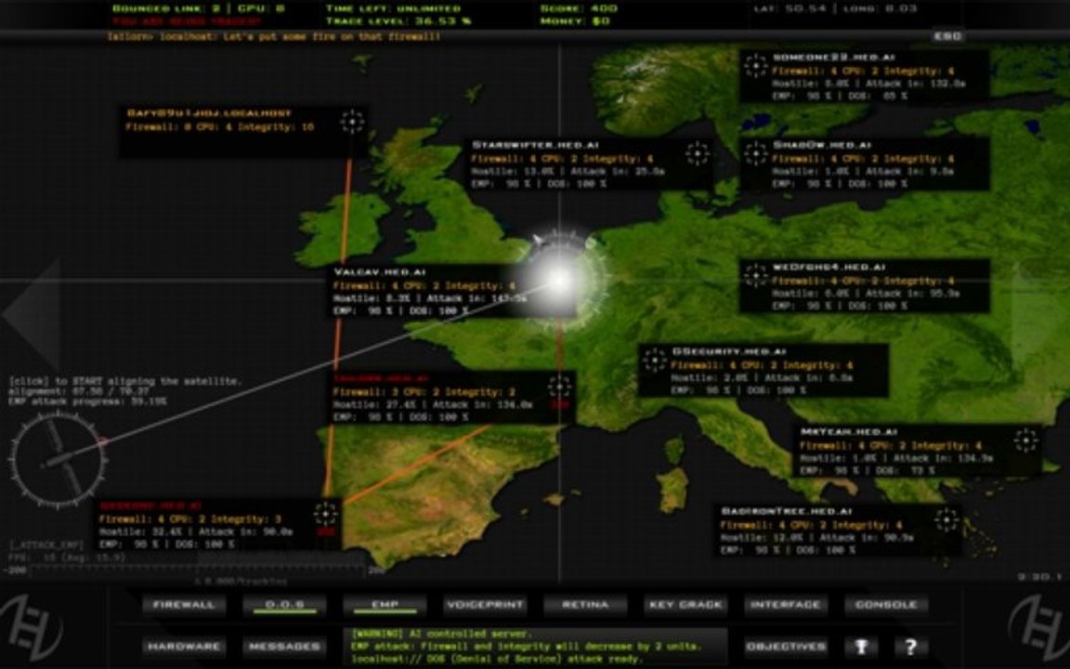1070x669 pixels.
Task: Click the glowing satellite target on the map
Action: pyautogui.click(x=559, y=279)
